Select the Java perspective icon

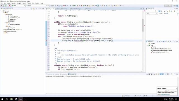point(177,6)
